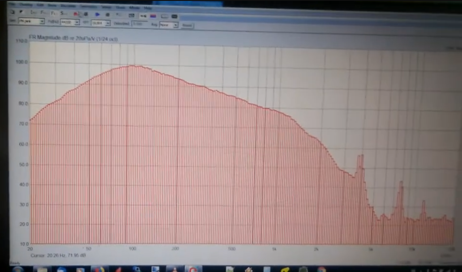Open the Setup menu

(106, 7)
